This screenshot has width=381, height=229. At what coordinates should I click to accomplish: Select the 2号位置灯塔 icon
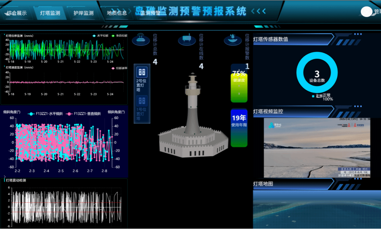tap(142, 72)
